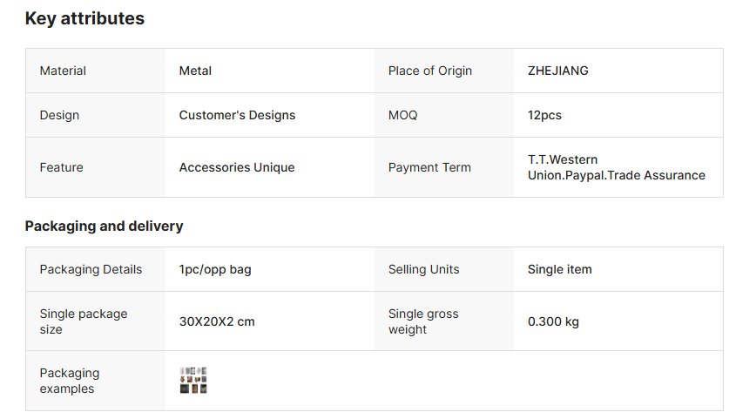Click the Feature label cell
The width and height of the screenshot is (736, 419).
61,167
